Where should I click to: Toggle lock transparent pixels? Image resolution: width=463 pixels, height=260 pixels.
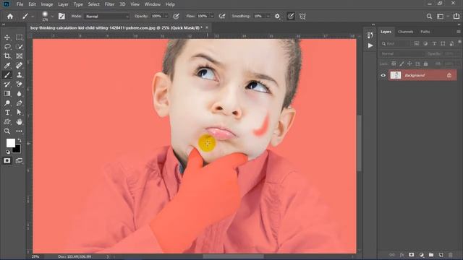(x=394, y=64)
